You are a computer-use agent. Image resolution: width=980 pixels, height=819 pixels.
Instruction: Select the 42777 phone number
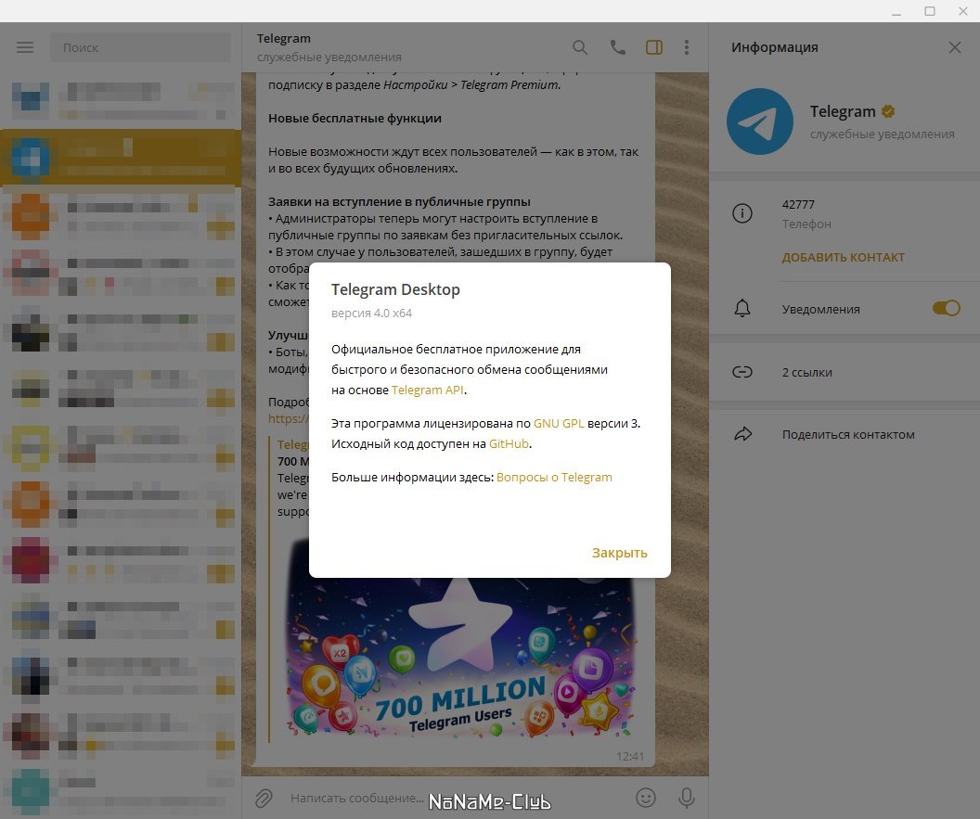pos(798,204)
